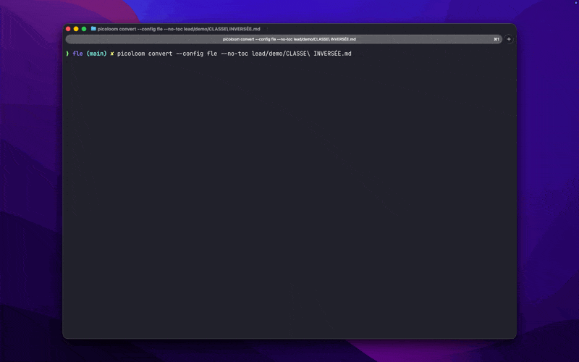The image size is (579, 362).
Task: Minimize the terminal with yellow button
Action: pyautogui.click(x=76, y=29)
